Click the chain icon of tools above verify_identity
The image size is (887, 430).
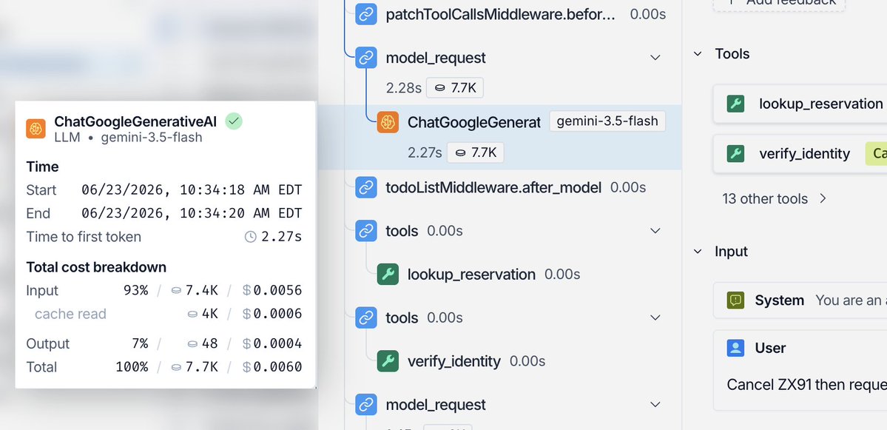[366, 318]
